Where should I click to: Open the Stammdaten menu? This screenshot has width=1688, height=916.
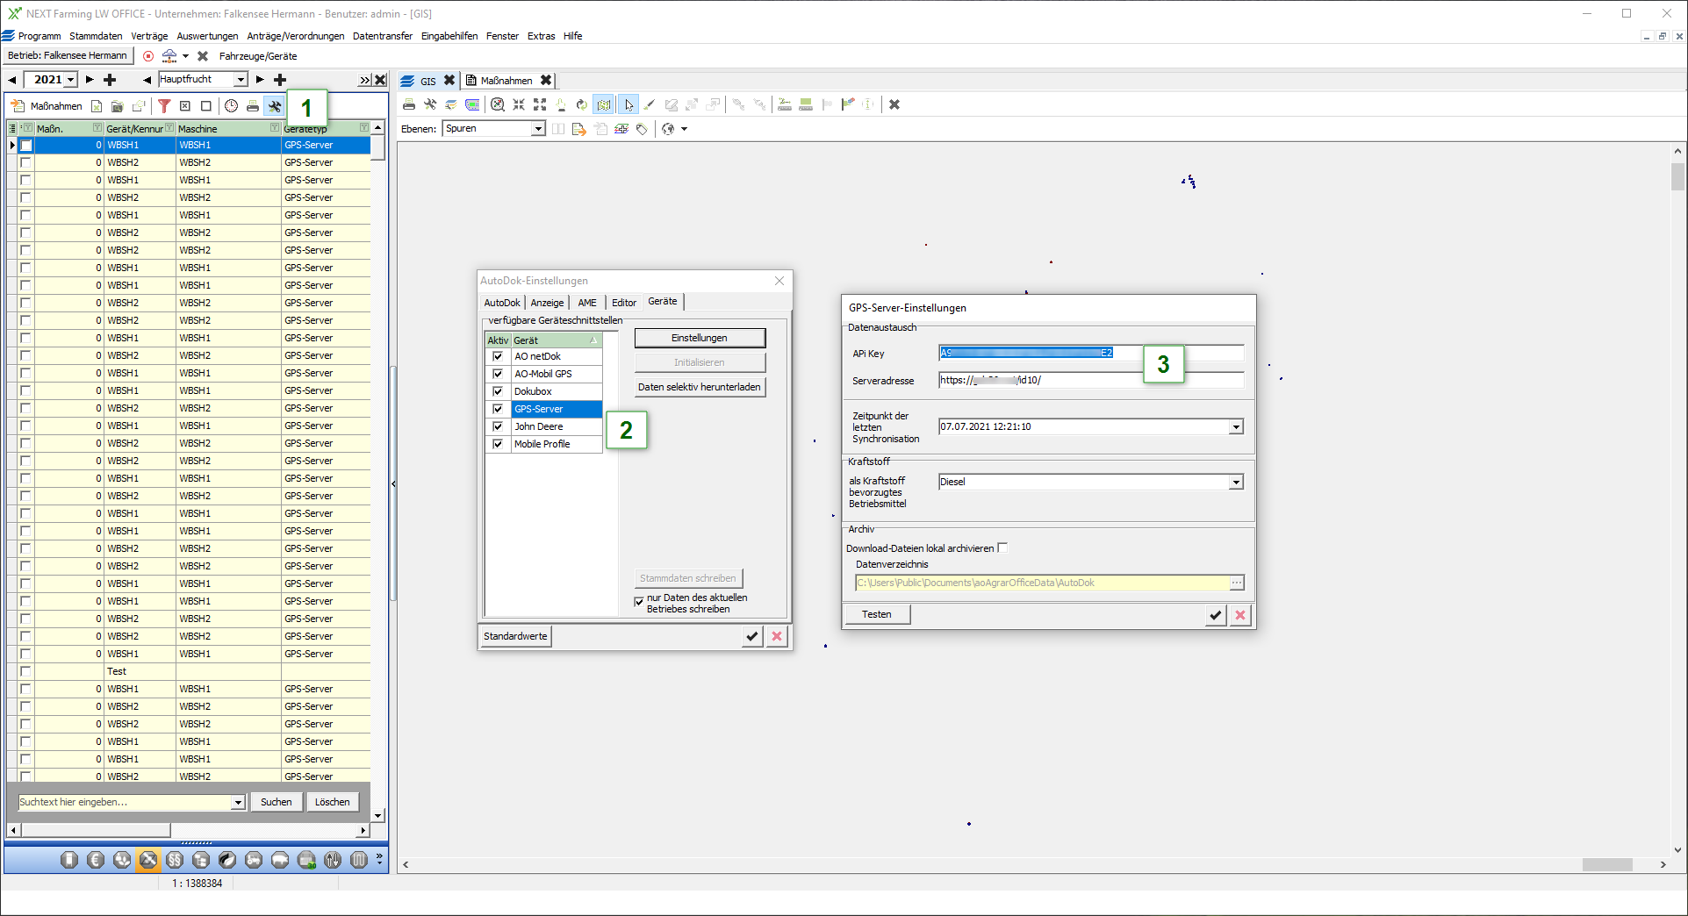(96, 36)
